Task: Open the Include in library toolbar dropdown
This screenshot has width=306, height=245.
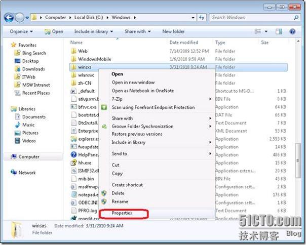Action: [94, 31]
